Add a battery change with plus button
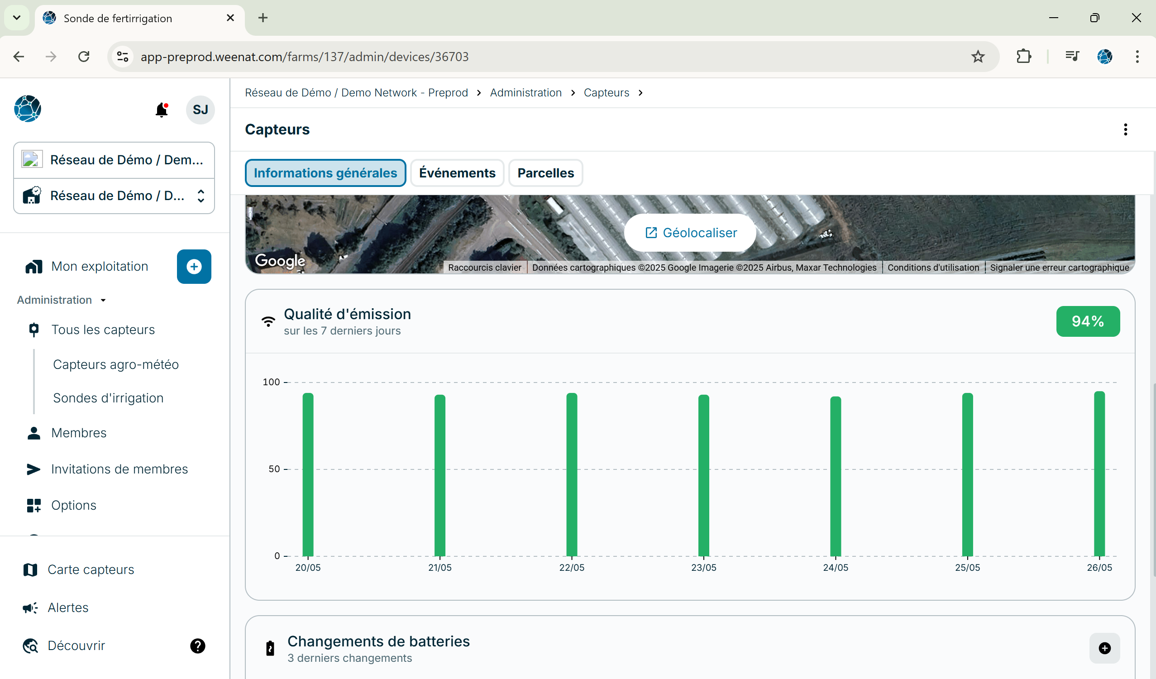 (1104, 648)
